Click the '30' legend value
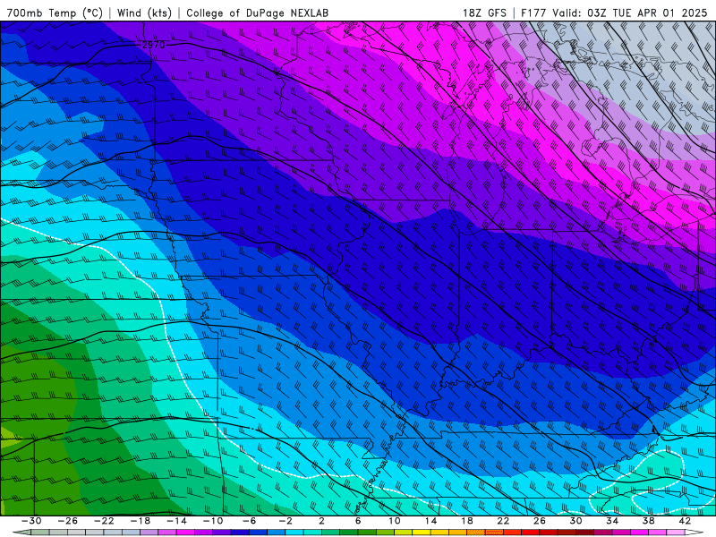The width and height of the screenshot is (716, 537). click(x=575, y=521)
